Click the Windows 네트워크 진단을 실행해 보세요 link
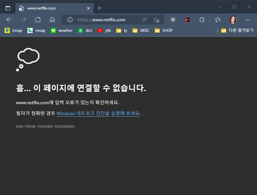The height and width of the screenshot is (195, 257). [x=98, y=114]
